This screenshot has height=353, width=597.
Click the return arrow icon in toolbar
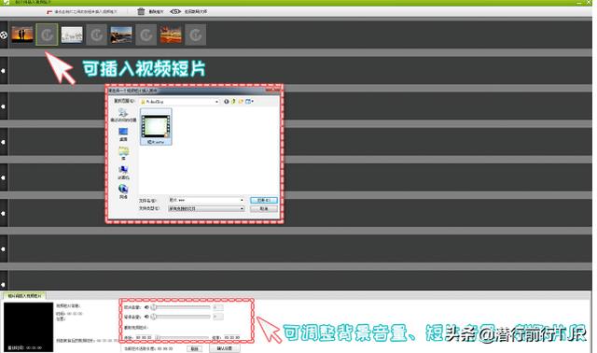[175, 11]
